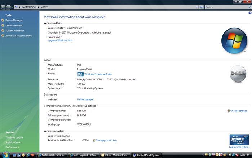
Task: Click the Windows flag tray icon
Action: (210, 155)
